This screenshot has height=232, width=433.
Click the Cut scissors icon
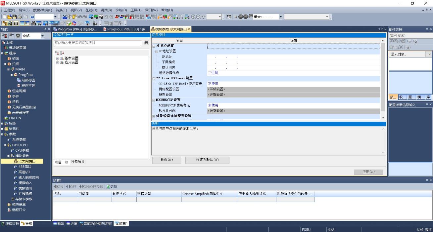coord(65,17)
